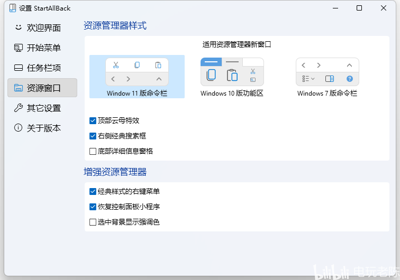400x280 pixels.
Task: Click the smiley icon beside 欢迎界面
Action: [19, 27]
